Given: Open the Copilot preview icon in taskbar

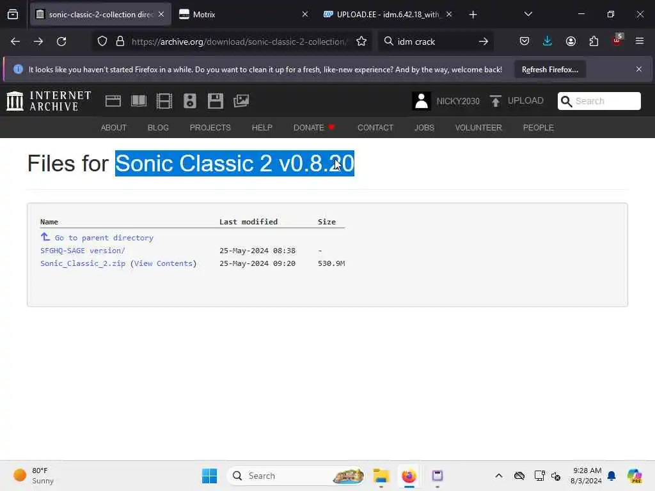Looking at the screenshot, I should coord(635,476).
